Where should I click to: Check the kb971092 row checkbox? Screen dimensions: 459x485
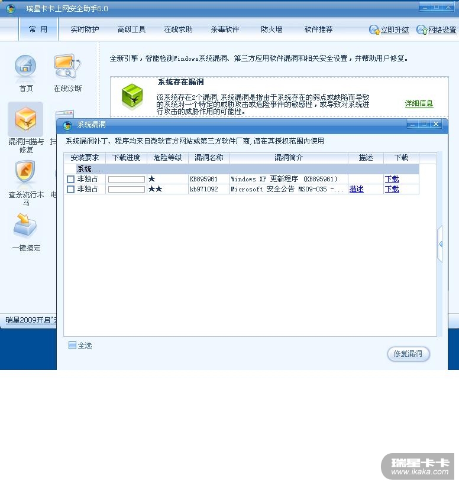click(70, 189)
